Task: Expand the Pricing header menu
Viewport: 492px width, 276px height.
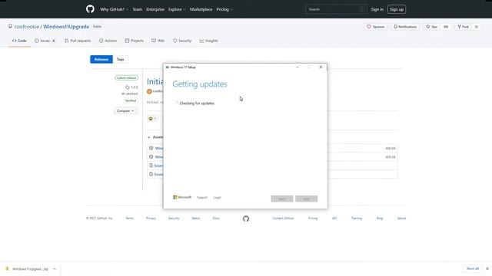Action: point(224,9)
